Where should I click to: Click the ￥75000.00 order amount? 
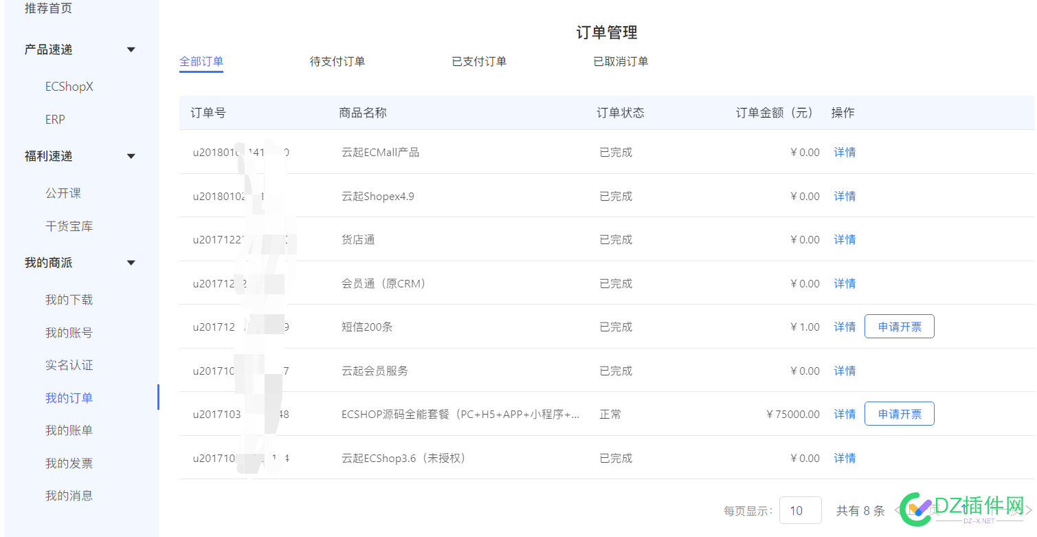792,415
